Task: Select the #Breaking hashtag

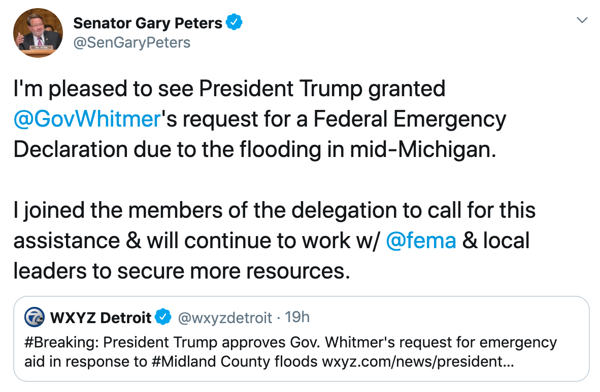Action: 61,343
